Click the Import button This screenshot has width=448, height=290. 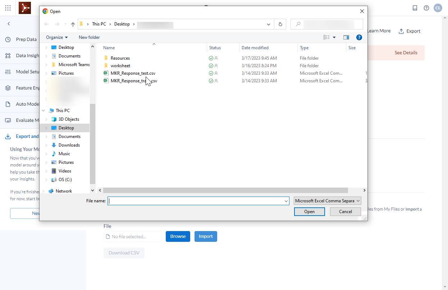pos(206,236)
